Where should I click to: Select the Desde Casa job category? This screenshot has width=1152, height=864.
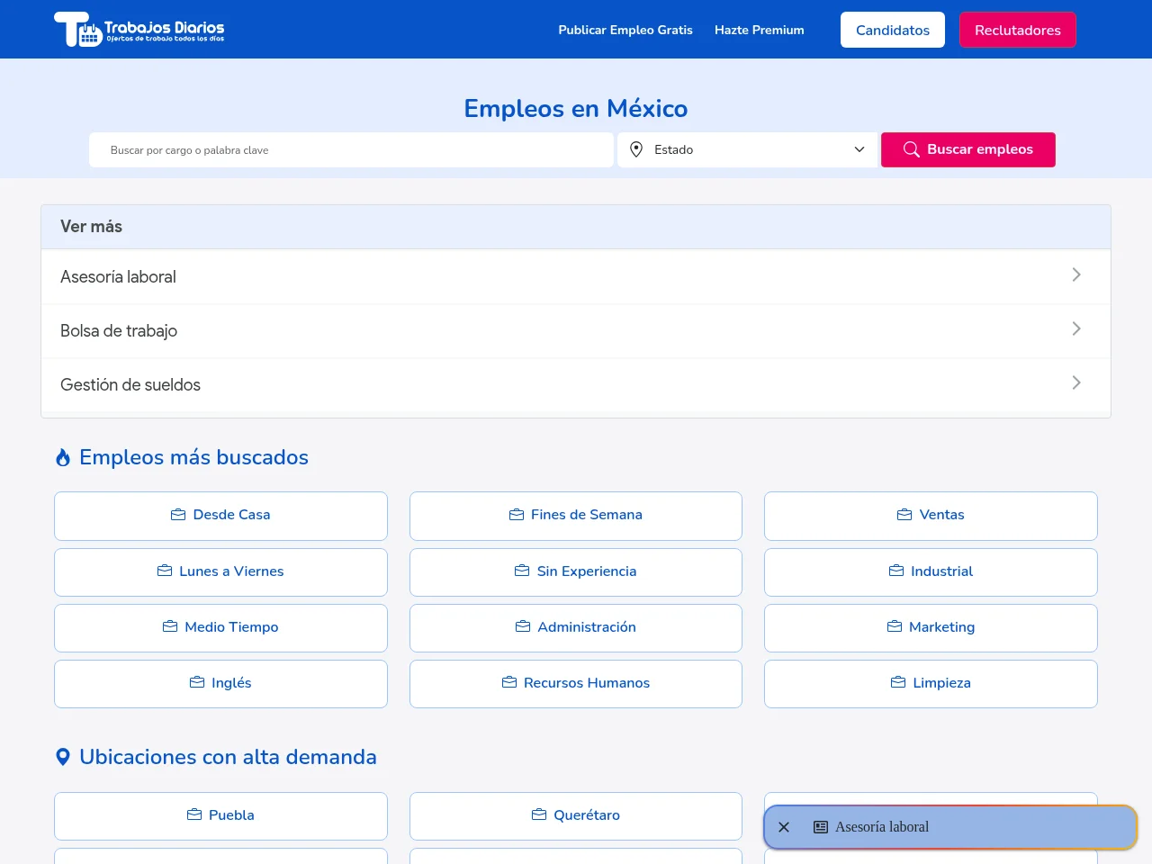tap(220, 516)
